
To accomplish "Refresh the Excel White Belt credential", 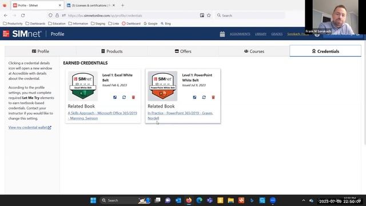I will coord(124,97).
